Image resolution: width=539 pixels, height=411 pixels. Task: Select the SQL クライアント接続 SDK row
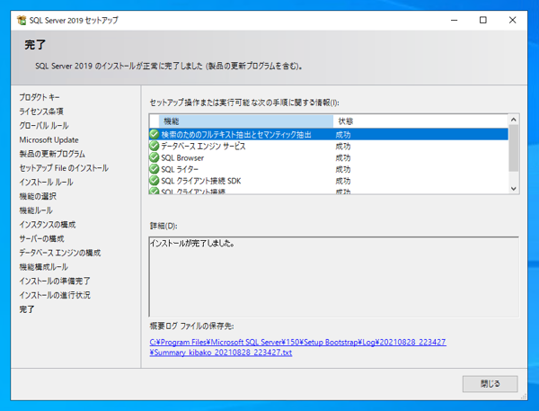click(x=329, y=181)
